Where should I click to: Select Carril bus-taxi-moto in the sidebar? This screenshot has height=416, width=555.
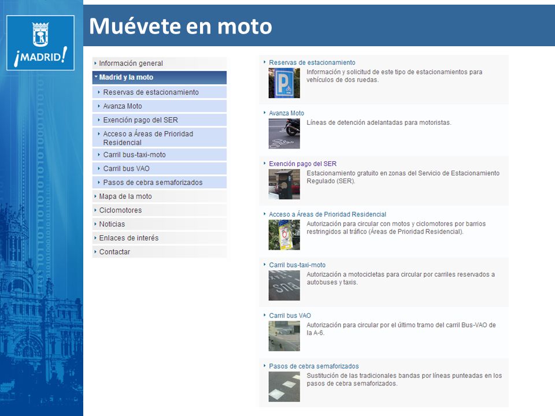(160, 155)
